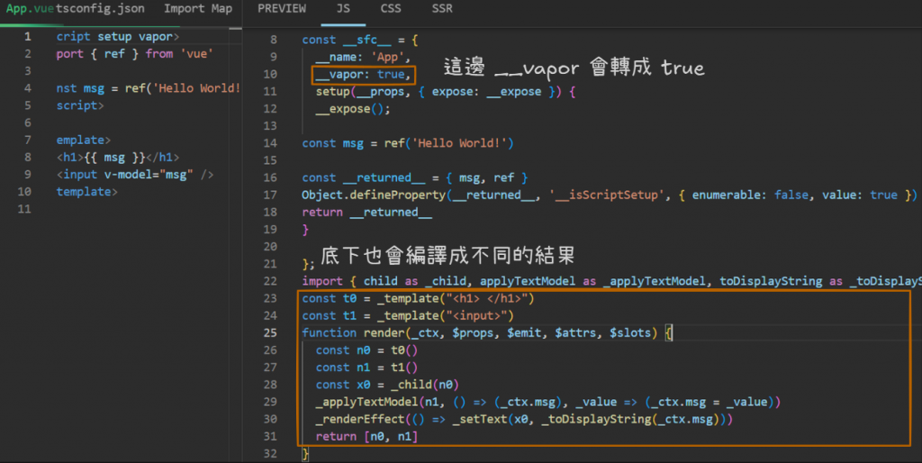
Task: Click the _renderEffect setText line
Action: pos(524,419)
